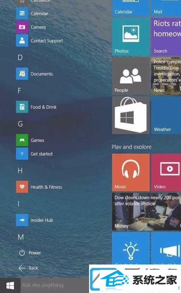Click the Back arrow icon

tap(22, 268)
